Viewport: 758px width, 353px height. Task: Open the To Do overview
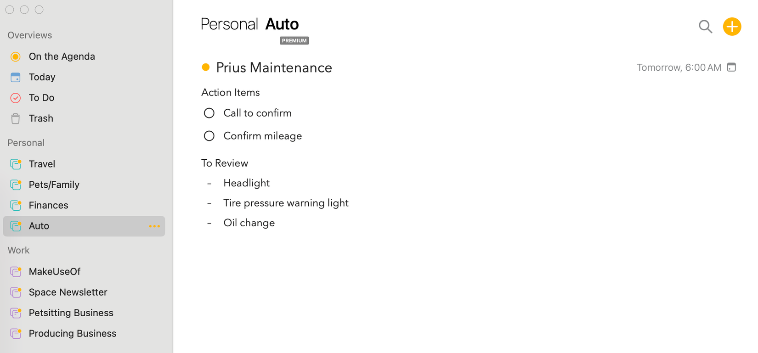tap(41, 98)
